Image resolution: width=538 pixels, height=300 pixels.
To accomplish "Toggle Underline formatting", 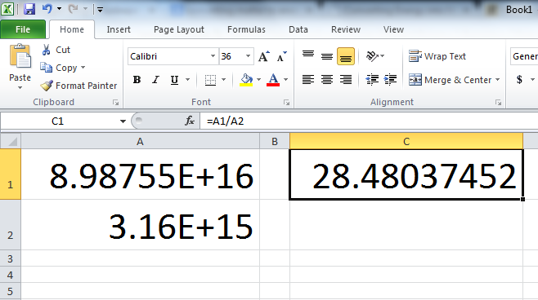I will (x=174, y=80).
